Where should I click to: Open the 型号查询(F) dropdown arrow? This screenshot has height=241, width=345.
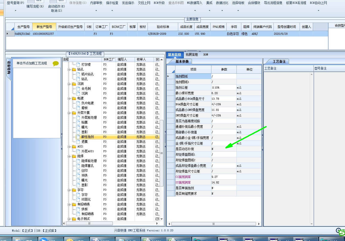click(x=15, y=11)
